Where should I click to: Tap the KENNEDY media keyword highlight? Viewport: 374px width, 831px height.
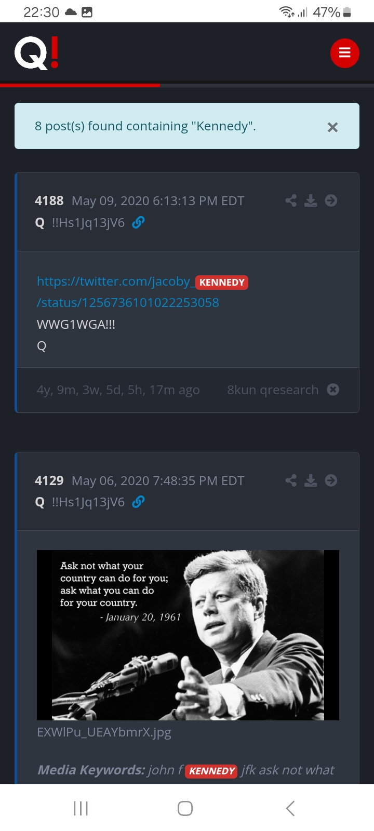point(211,771)
